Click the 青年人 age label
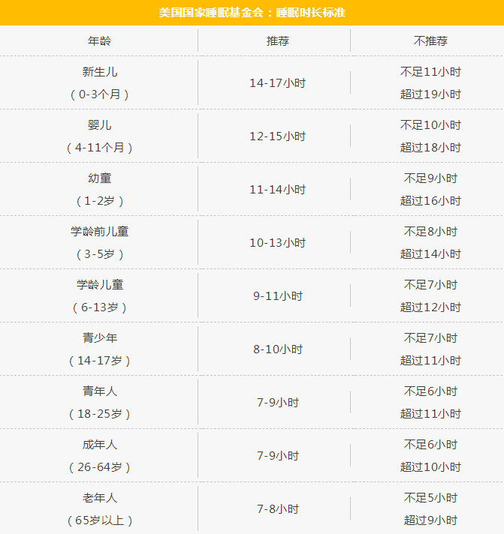 coord(99,391)
